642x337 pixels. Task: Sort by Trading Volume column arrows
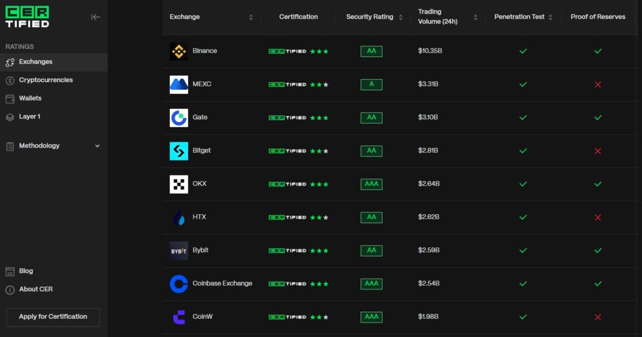[x=475, y=17]
